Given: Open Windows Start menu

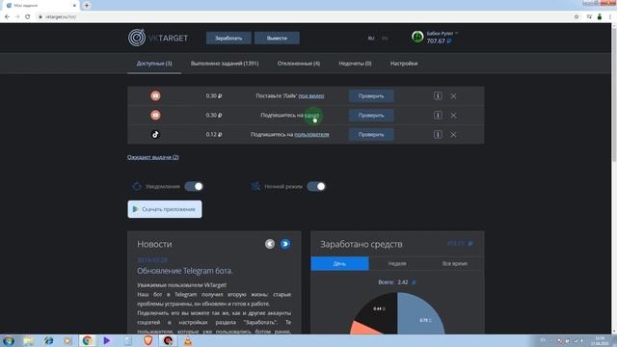Looking at the screenshot, I should [9, 340].
